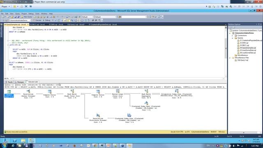Image resolution: width=263 pixels, height=148 pixels.
Task: Select 06 LoadSomeData.sql in Solution Explorer
Action: coord(247,53)
